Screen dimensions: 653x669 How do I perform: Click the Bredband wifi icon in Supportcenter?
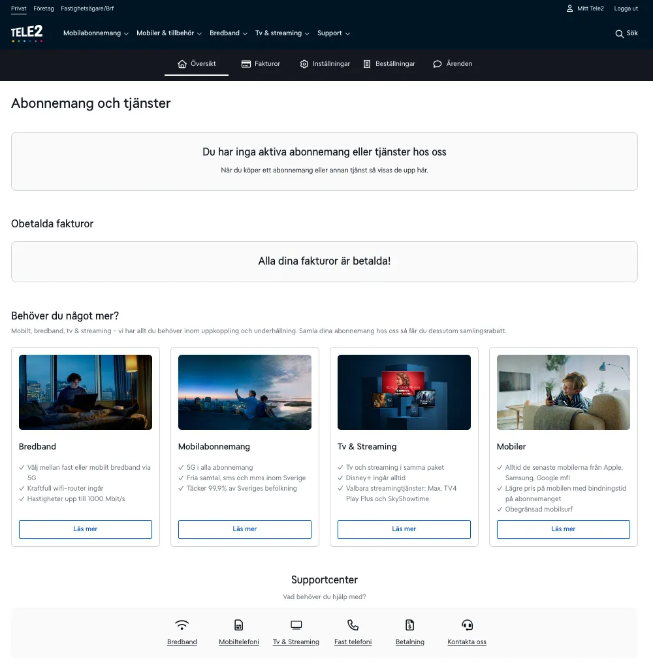pos(182,625)
